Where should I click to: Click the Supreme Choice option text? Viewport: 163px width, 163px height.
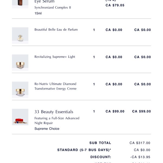click(47, 128)
